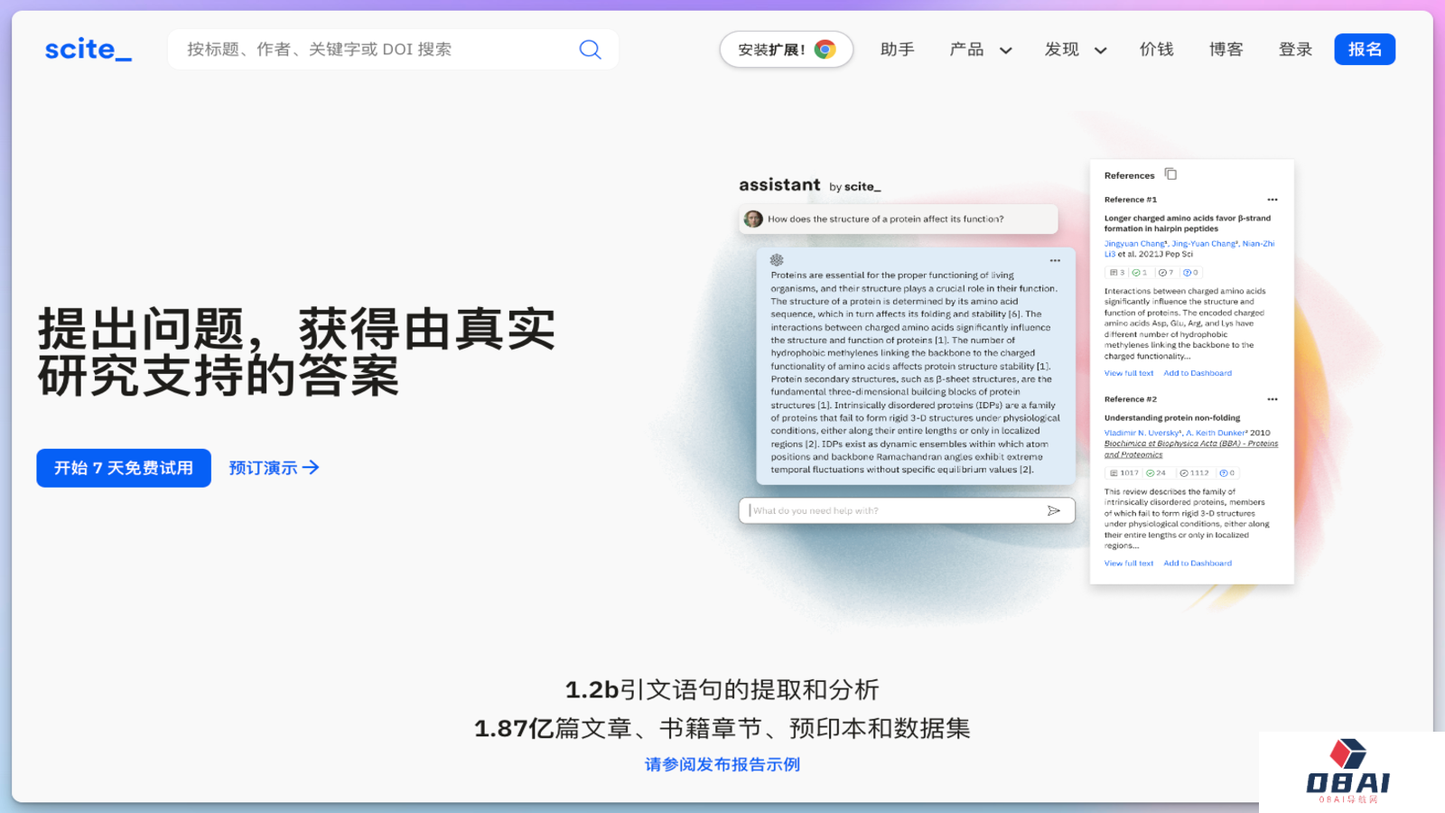Open the Reference #1 three-dot menu
The width and height of the screenshot is (1445, 813).
1272,200
